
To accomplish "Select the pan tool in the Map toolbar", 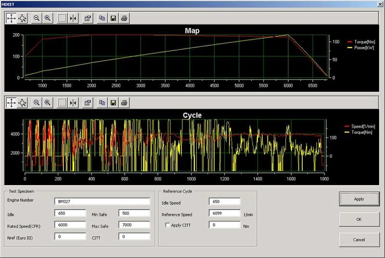I will tap(11, 18).
